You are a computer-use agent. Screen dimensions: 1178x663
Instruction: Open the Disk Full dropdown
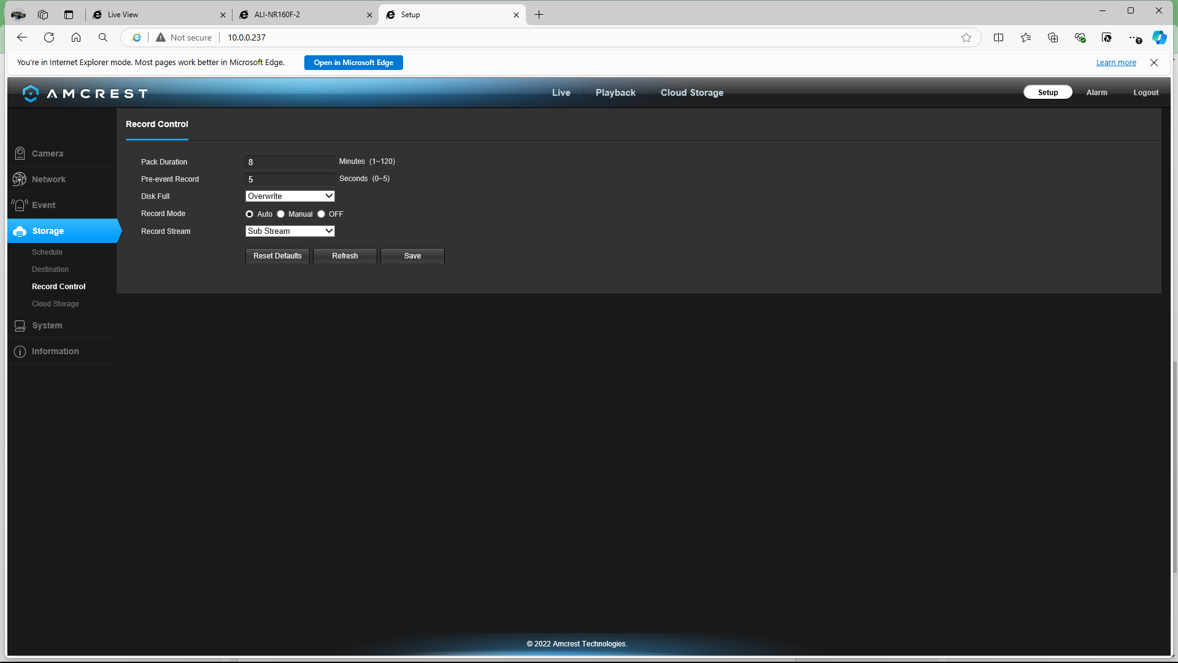click(290, 196)
